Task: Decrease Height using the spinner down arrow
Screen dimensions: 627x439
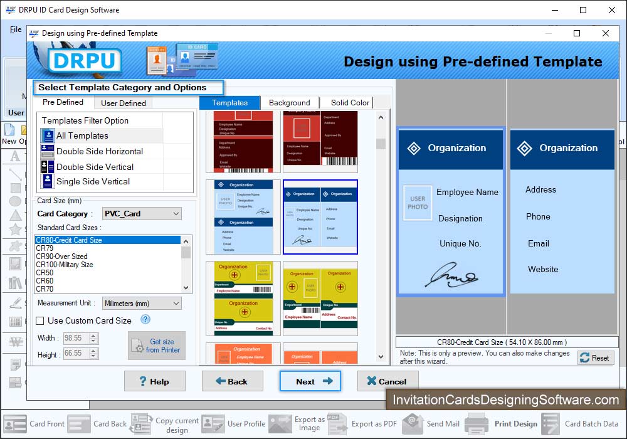Action: coord(93,356)
